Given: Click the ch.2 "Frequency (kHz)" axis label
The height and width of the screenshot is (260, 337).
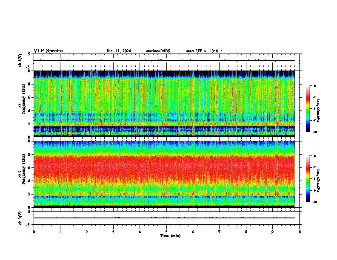Looking at the screenshot, I should pyautogui.click(x=24, y=169).
